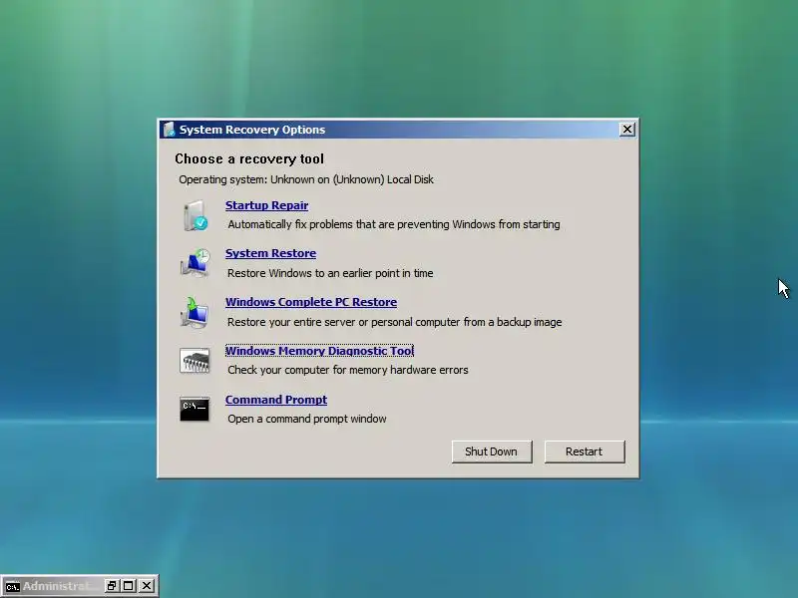Image resolution: width=798 pixels, height=598 pixels.
Task: Click 'Check your computer for memory' text
Action: click(347, 370)
